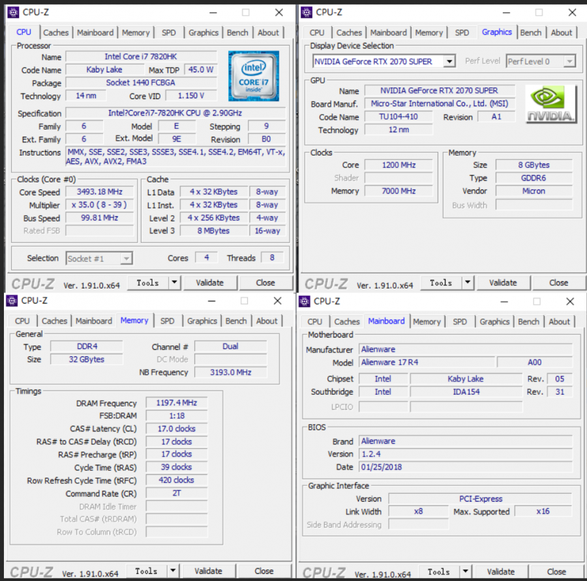Click Validate button in Memory window
Image resolution: width=587 pixels, height=581 pixels.
209,571
